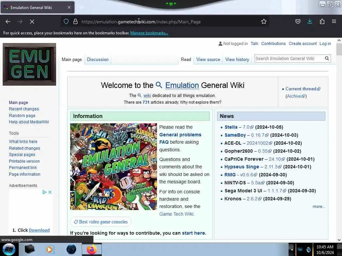Select the Read tab
Viewport: 342px width, 256px height.
click(186, 59)
